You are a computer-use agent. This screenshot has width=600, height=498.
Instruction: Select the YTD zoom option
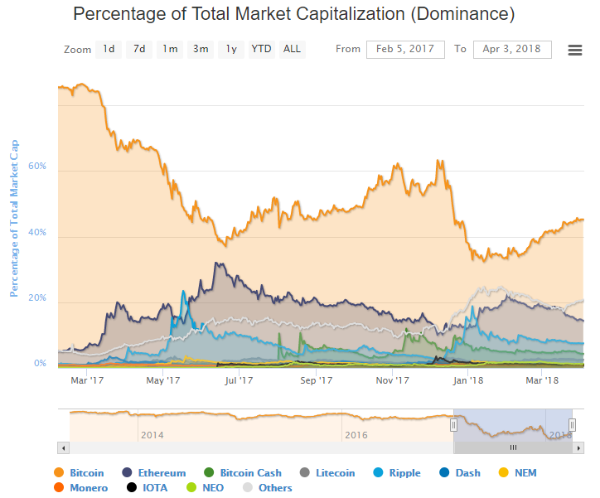tap(262, 49)
